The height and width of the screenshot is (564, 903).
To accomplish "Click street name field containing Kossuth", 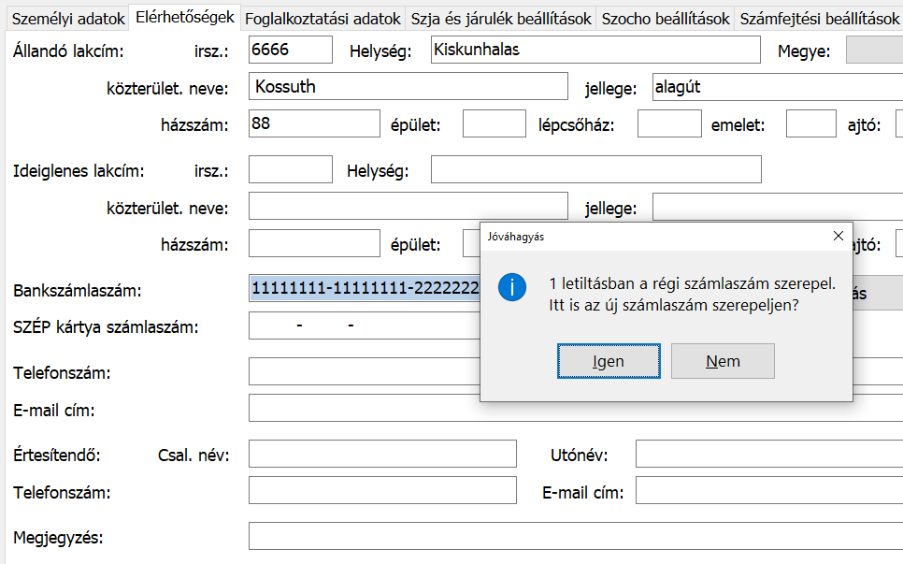I will click(x=408, y=87).
